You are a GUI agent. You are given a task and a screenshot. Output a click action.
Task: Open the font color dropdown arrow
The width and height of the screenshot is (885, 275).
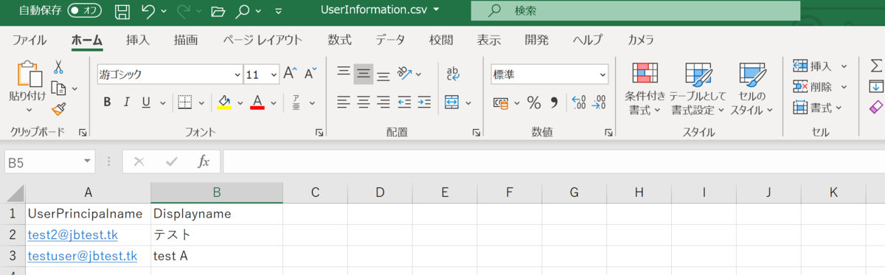273,102
